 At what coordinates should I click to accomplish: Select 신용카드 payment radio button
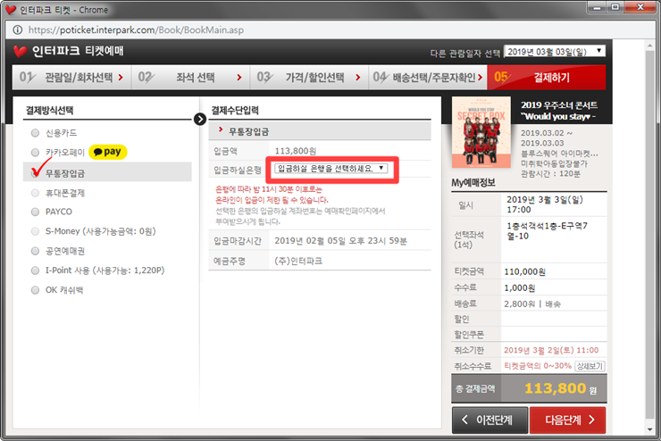tap(36, 133)
